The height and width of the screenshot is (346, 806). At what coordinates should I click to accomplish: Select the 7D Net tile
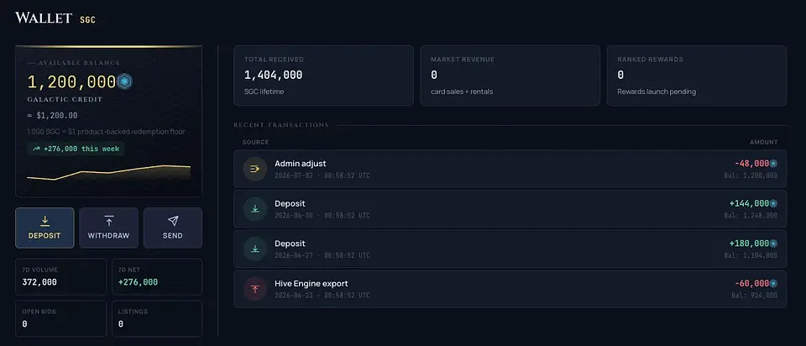[x=157, y=276]
